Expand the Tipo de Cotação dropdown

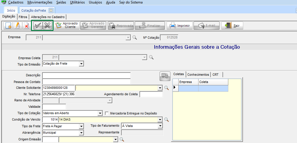coord(100,113)
